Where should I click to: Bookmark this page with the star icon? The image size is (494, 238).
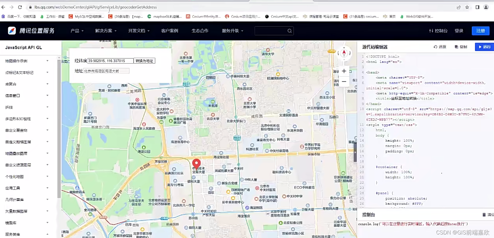pos(467,7)
